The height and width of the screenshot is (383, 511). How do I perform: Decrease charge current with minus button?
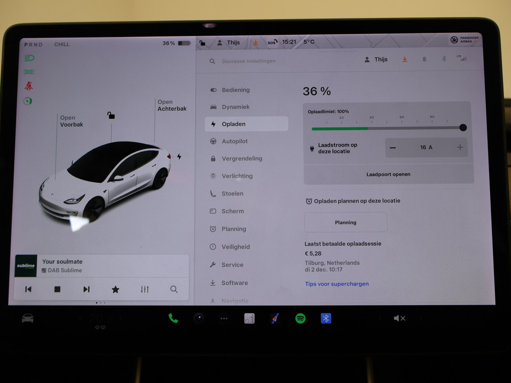tap(393, 148)
